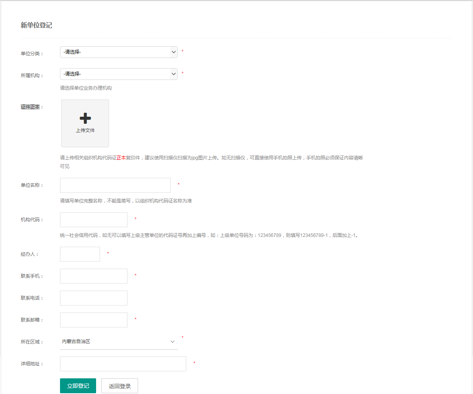The width and height of the screenshot is (473, 394).
Task: Click the 经办人 input field
Action: 80,254
